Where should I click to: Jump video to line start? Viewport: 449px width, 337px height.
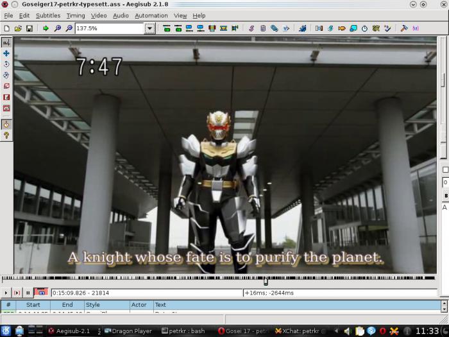click(166, 28)
